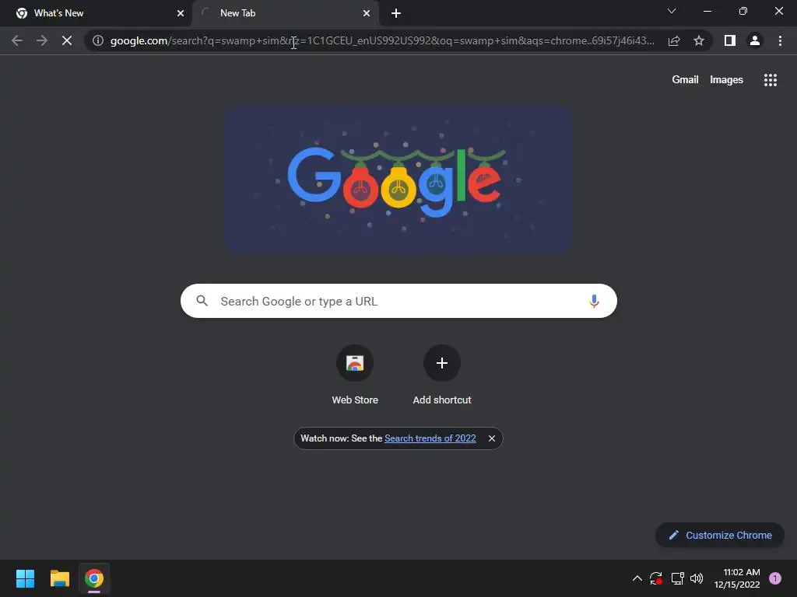Expand the tab search dropdown
This screenshot has width=797, height=597.
pyautogui.click(x=672, y=11)
